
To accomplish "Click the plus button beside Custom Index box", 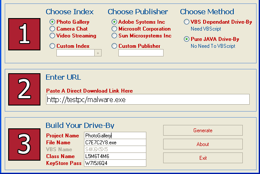I will tap(98, 53).
